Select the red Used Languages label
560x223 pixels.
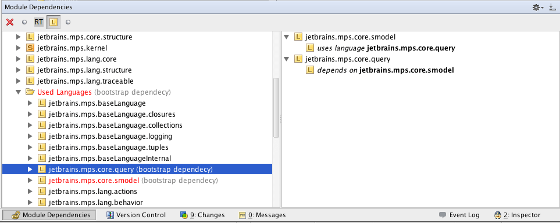pos(65,92)
